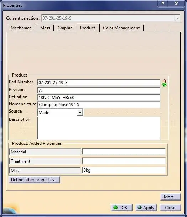
Task: Click the Define other properties button
Action: (x=34, y=180)
